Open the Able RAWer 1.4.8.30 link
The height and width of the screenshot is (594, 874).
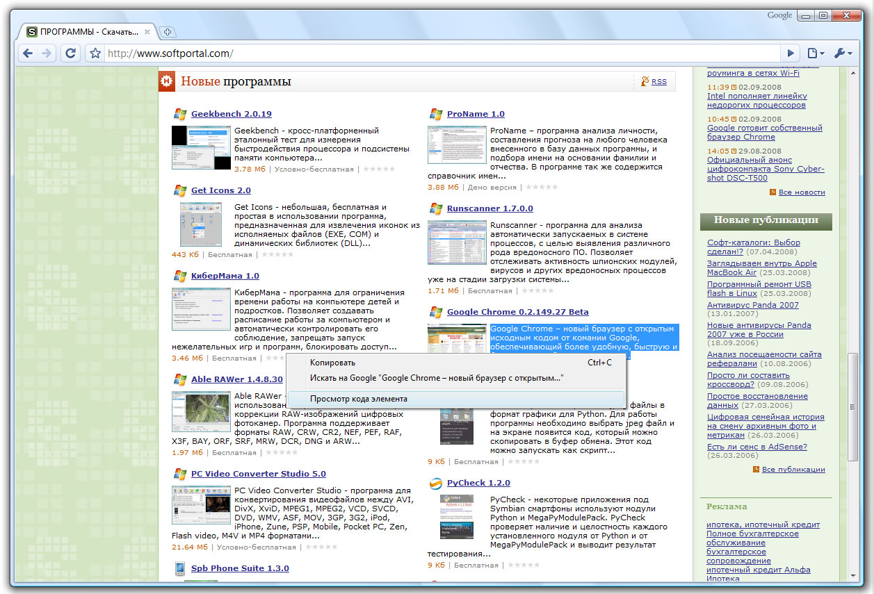237,379
